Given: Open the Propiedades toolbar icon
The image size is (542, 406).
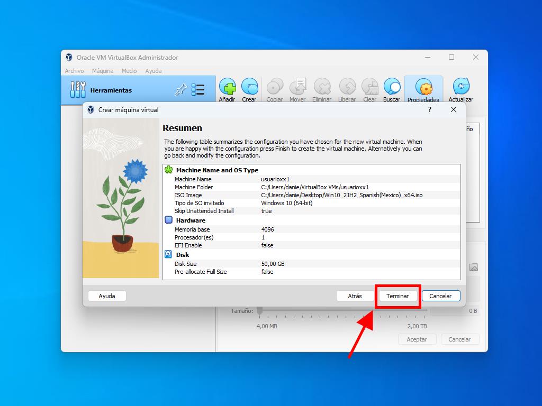Looking at the screenshot, I should (x=423, y=89).
